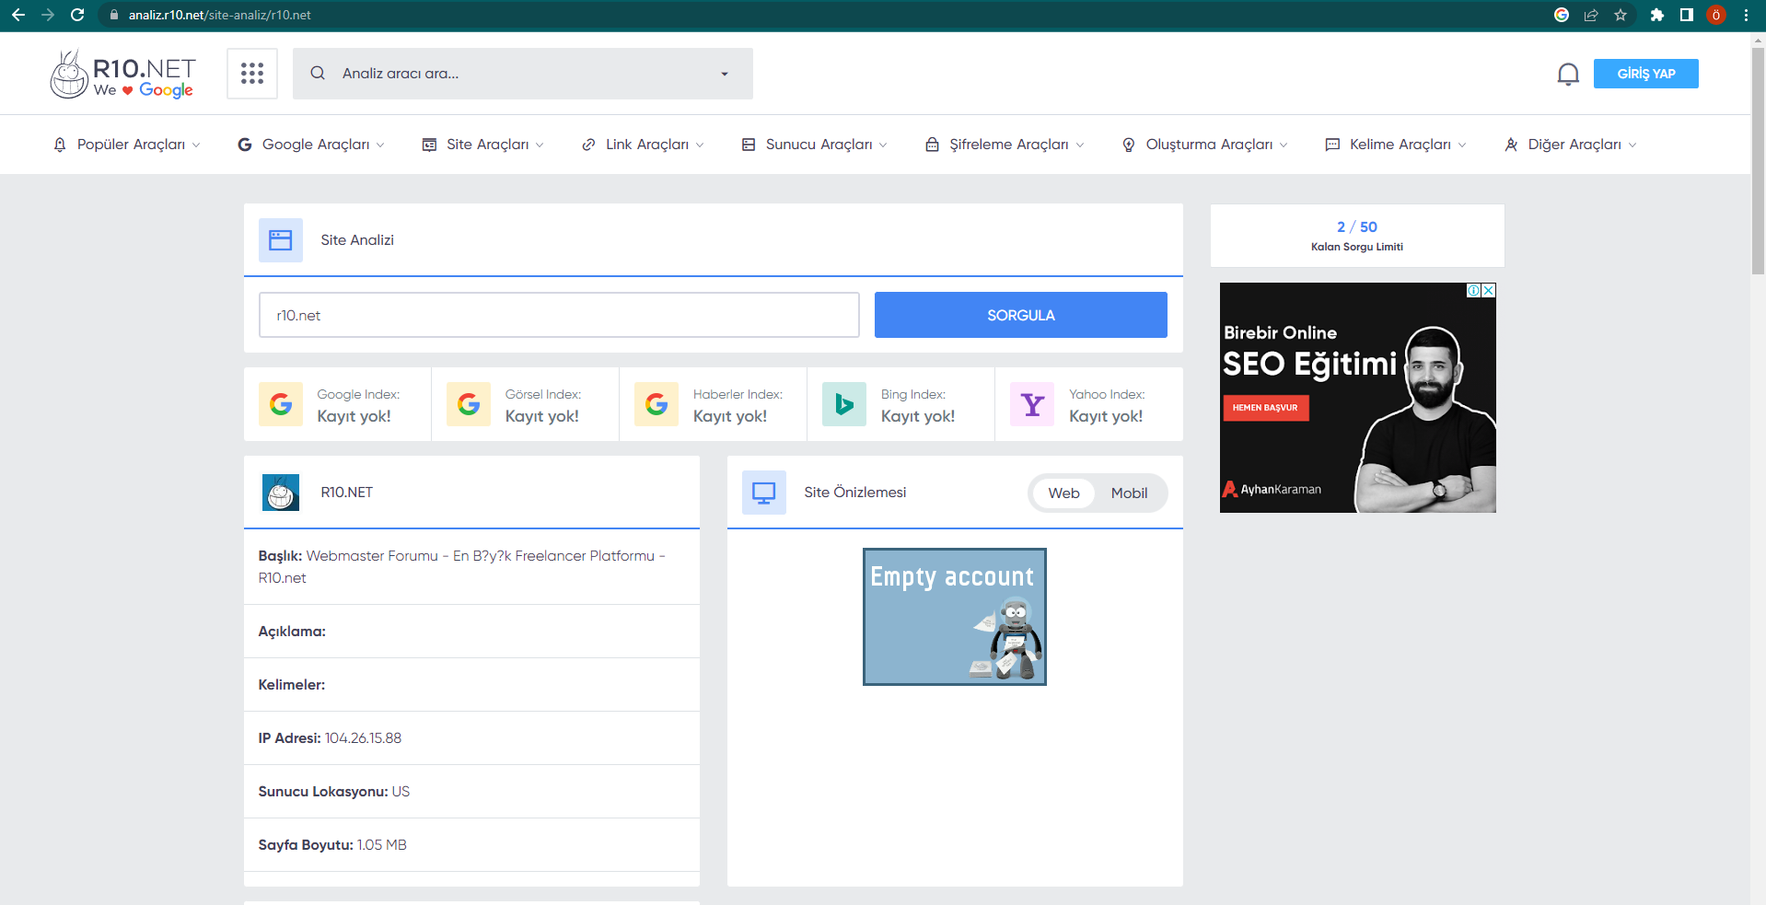Viewport: 1766px width, 905px height.
Task: Click the Site Önizlemesi monitor icon
Action: 764,493
